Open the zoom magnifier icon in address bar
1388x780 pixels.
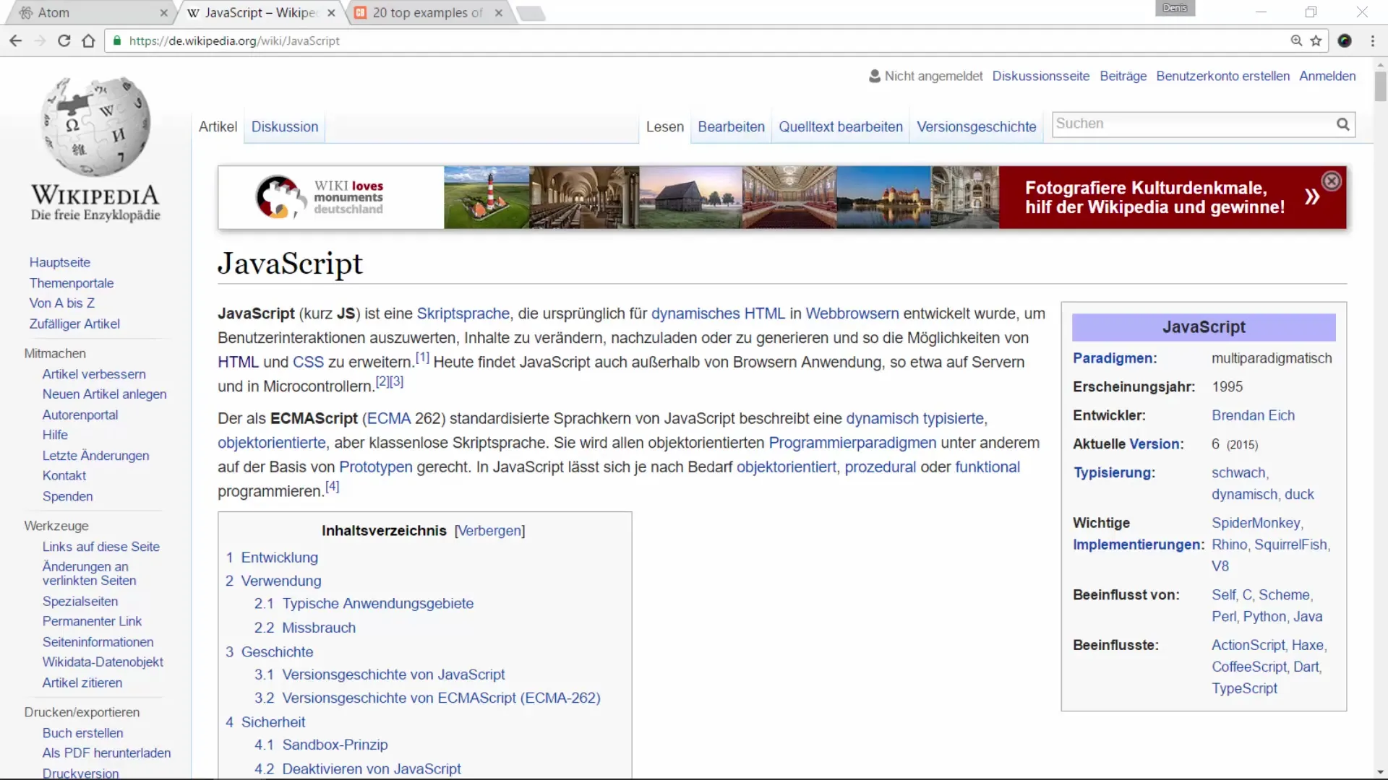click(x=1296, y=41)
